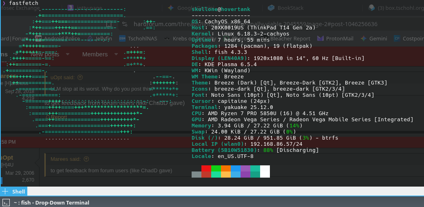Click the "Mar 29, 2006" join date in the forum
The width and height of the screenshot is (424, 207).
point(20,173)
